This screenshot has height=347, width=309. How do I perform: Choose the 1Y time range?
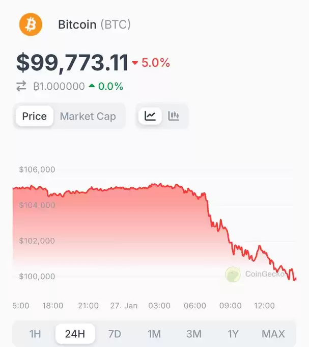233,334
